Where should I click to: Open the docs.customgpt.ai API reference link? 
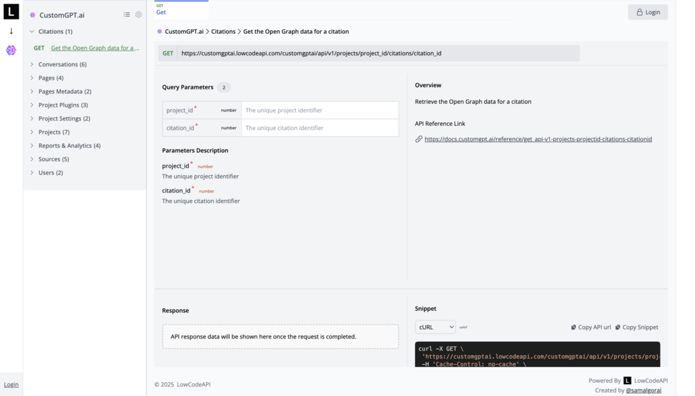click(x=537, y=139)
